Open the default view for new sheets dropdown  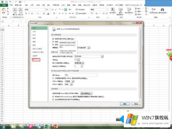coord(83,63)
